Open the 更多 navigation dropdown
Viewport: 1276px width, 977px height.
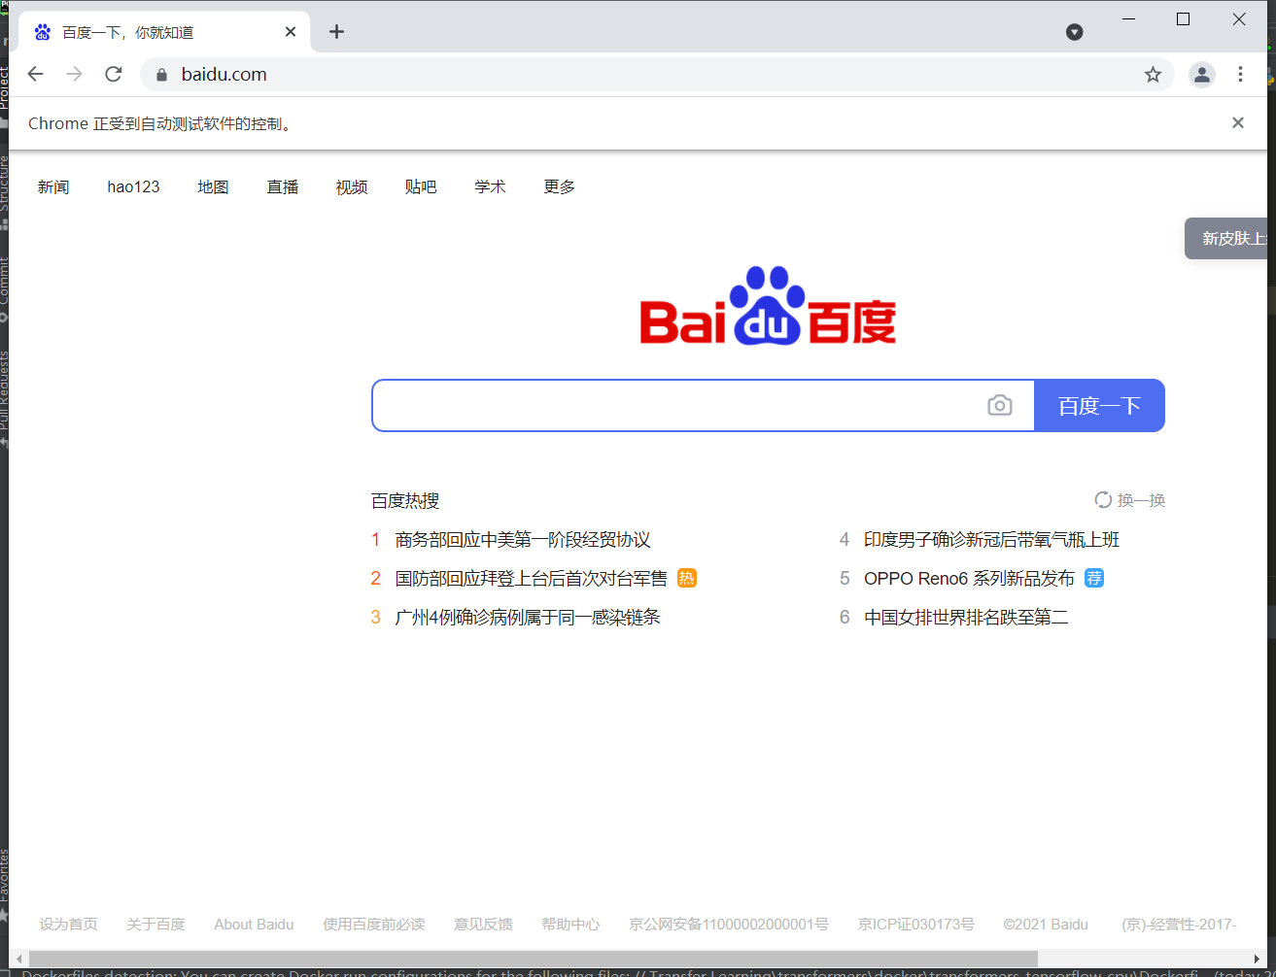559,186
